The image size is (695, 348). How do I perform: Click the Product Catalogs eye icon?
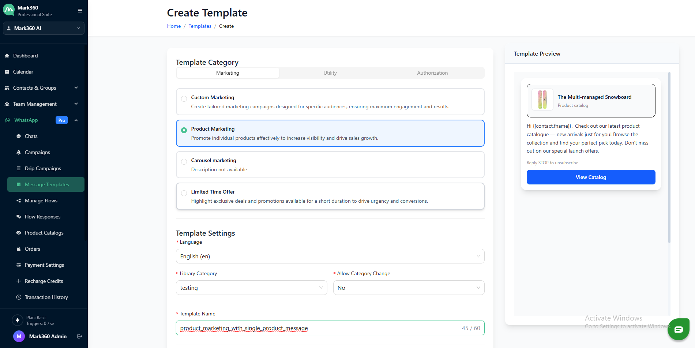click(x=19, y=233)
